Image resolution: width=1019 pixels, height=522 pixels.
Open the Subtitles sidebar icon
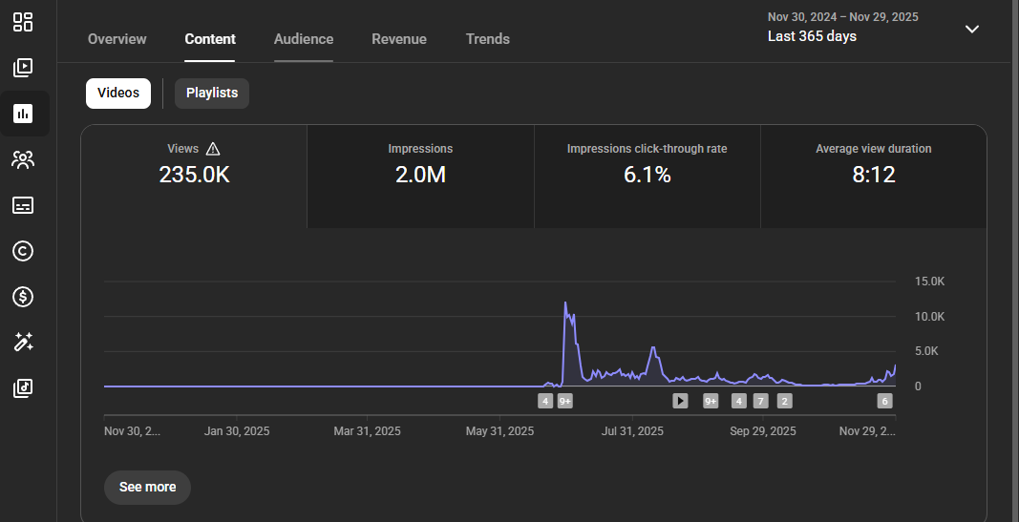click(x=23, y=205)
